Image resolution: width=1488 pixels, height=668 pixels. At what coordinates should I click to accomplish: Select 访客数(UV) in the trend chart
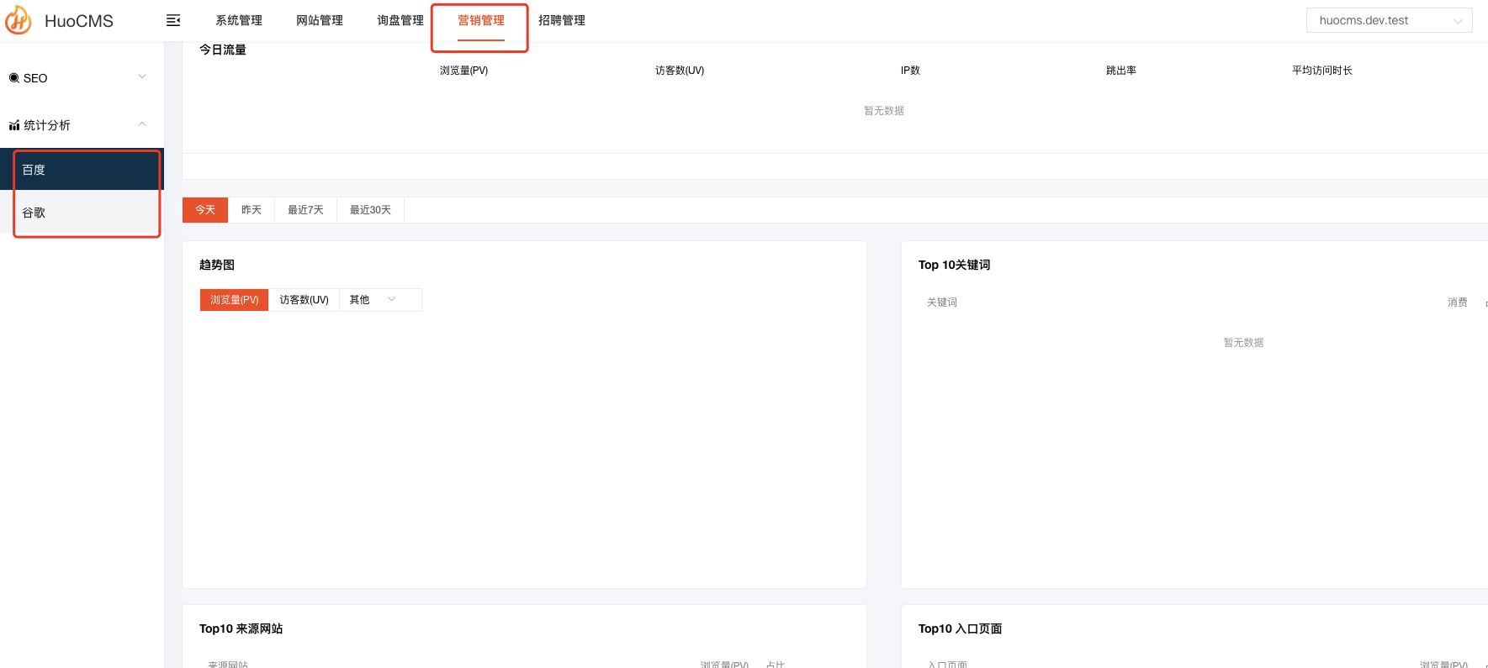tap(304, 300)
